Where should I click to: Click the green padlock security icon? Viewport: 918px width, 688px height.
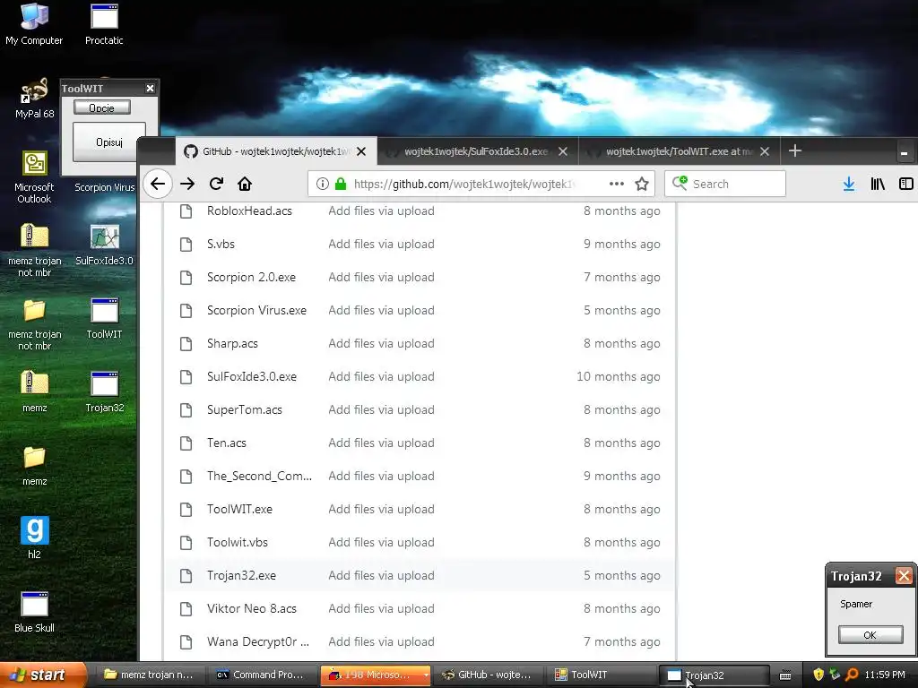(340, 184)
